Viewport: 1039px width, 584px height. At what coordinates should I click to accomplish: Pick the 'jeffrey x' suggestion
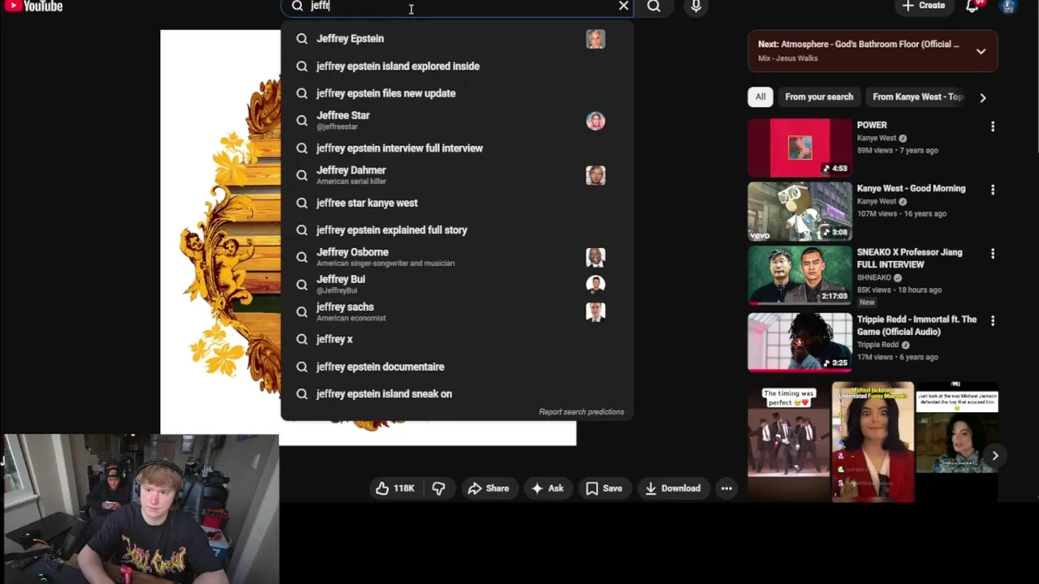pyautogui.click(x=456, y=339)
